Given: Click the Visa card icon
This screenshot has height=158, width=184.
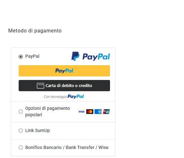Looking at the screenshot, I should [x=81, y=112].
